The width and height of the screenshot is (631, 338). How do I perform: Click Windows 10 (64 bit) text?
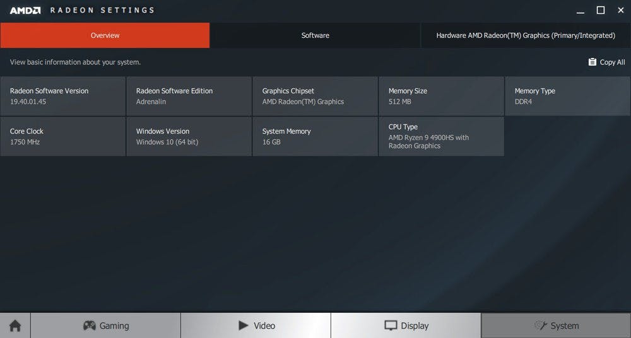click(x=167, y=142)
